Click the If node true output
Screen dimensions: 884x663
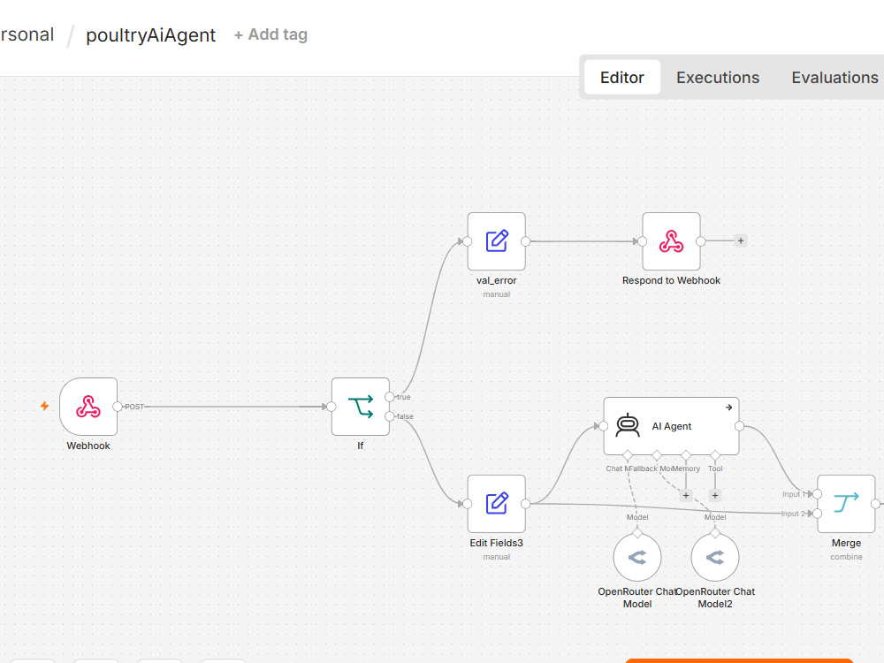[390, 397]
